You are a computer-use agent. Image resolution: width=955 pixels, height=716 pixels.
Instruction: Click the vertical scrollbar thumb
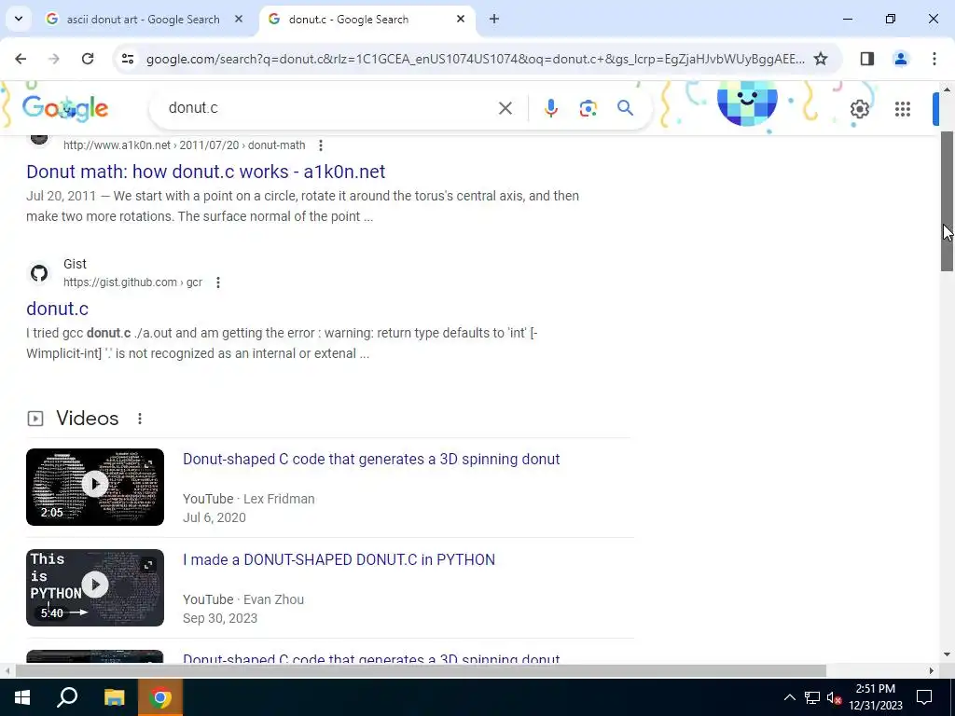pos(947,201)
